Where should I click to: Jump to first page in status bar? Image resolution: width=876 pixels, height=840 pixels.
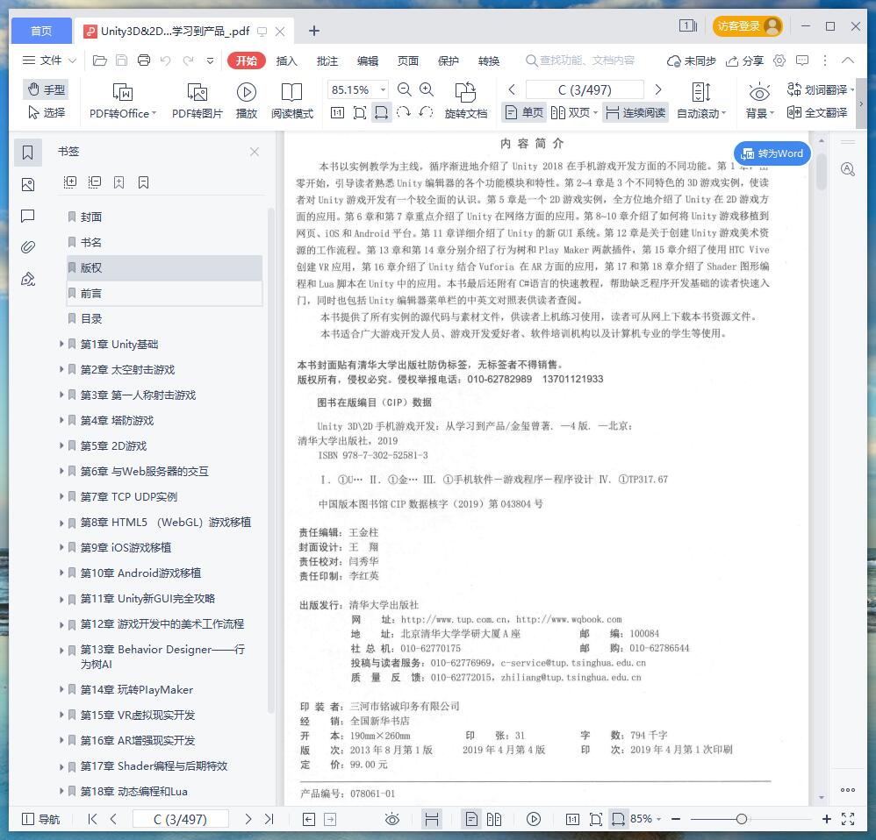pos(92,819)
